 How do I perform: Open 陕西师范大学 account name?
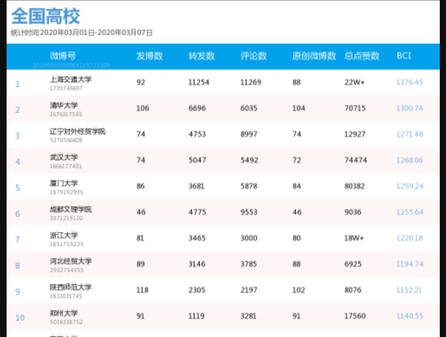[x=71, y=287]
